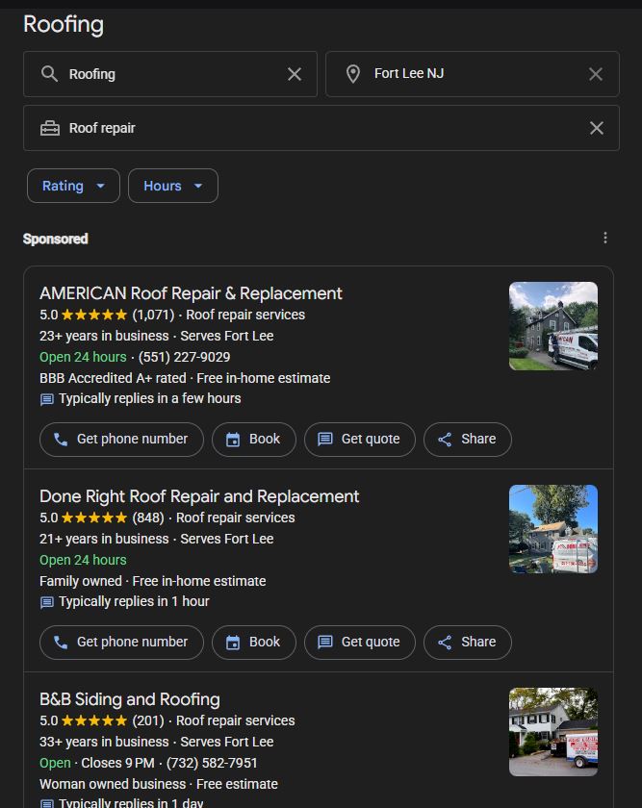642x808 pixels.
Task: Click 'Woman owned business · Free estimate'
Action: pos(159,784)
